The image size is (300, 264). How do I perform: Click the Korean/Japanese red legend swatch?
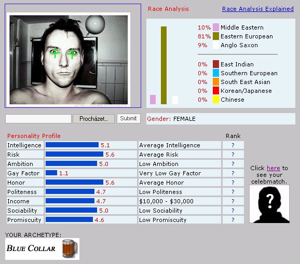tap(216, 91)
